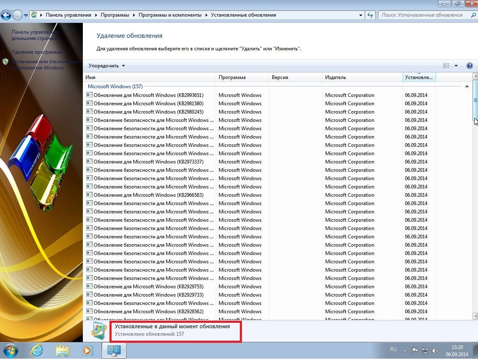The width and height of the screenshot is (478, 359).
Task: Open the Windows Start button
Action: (10, 351)
